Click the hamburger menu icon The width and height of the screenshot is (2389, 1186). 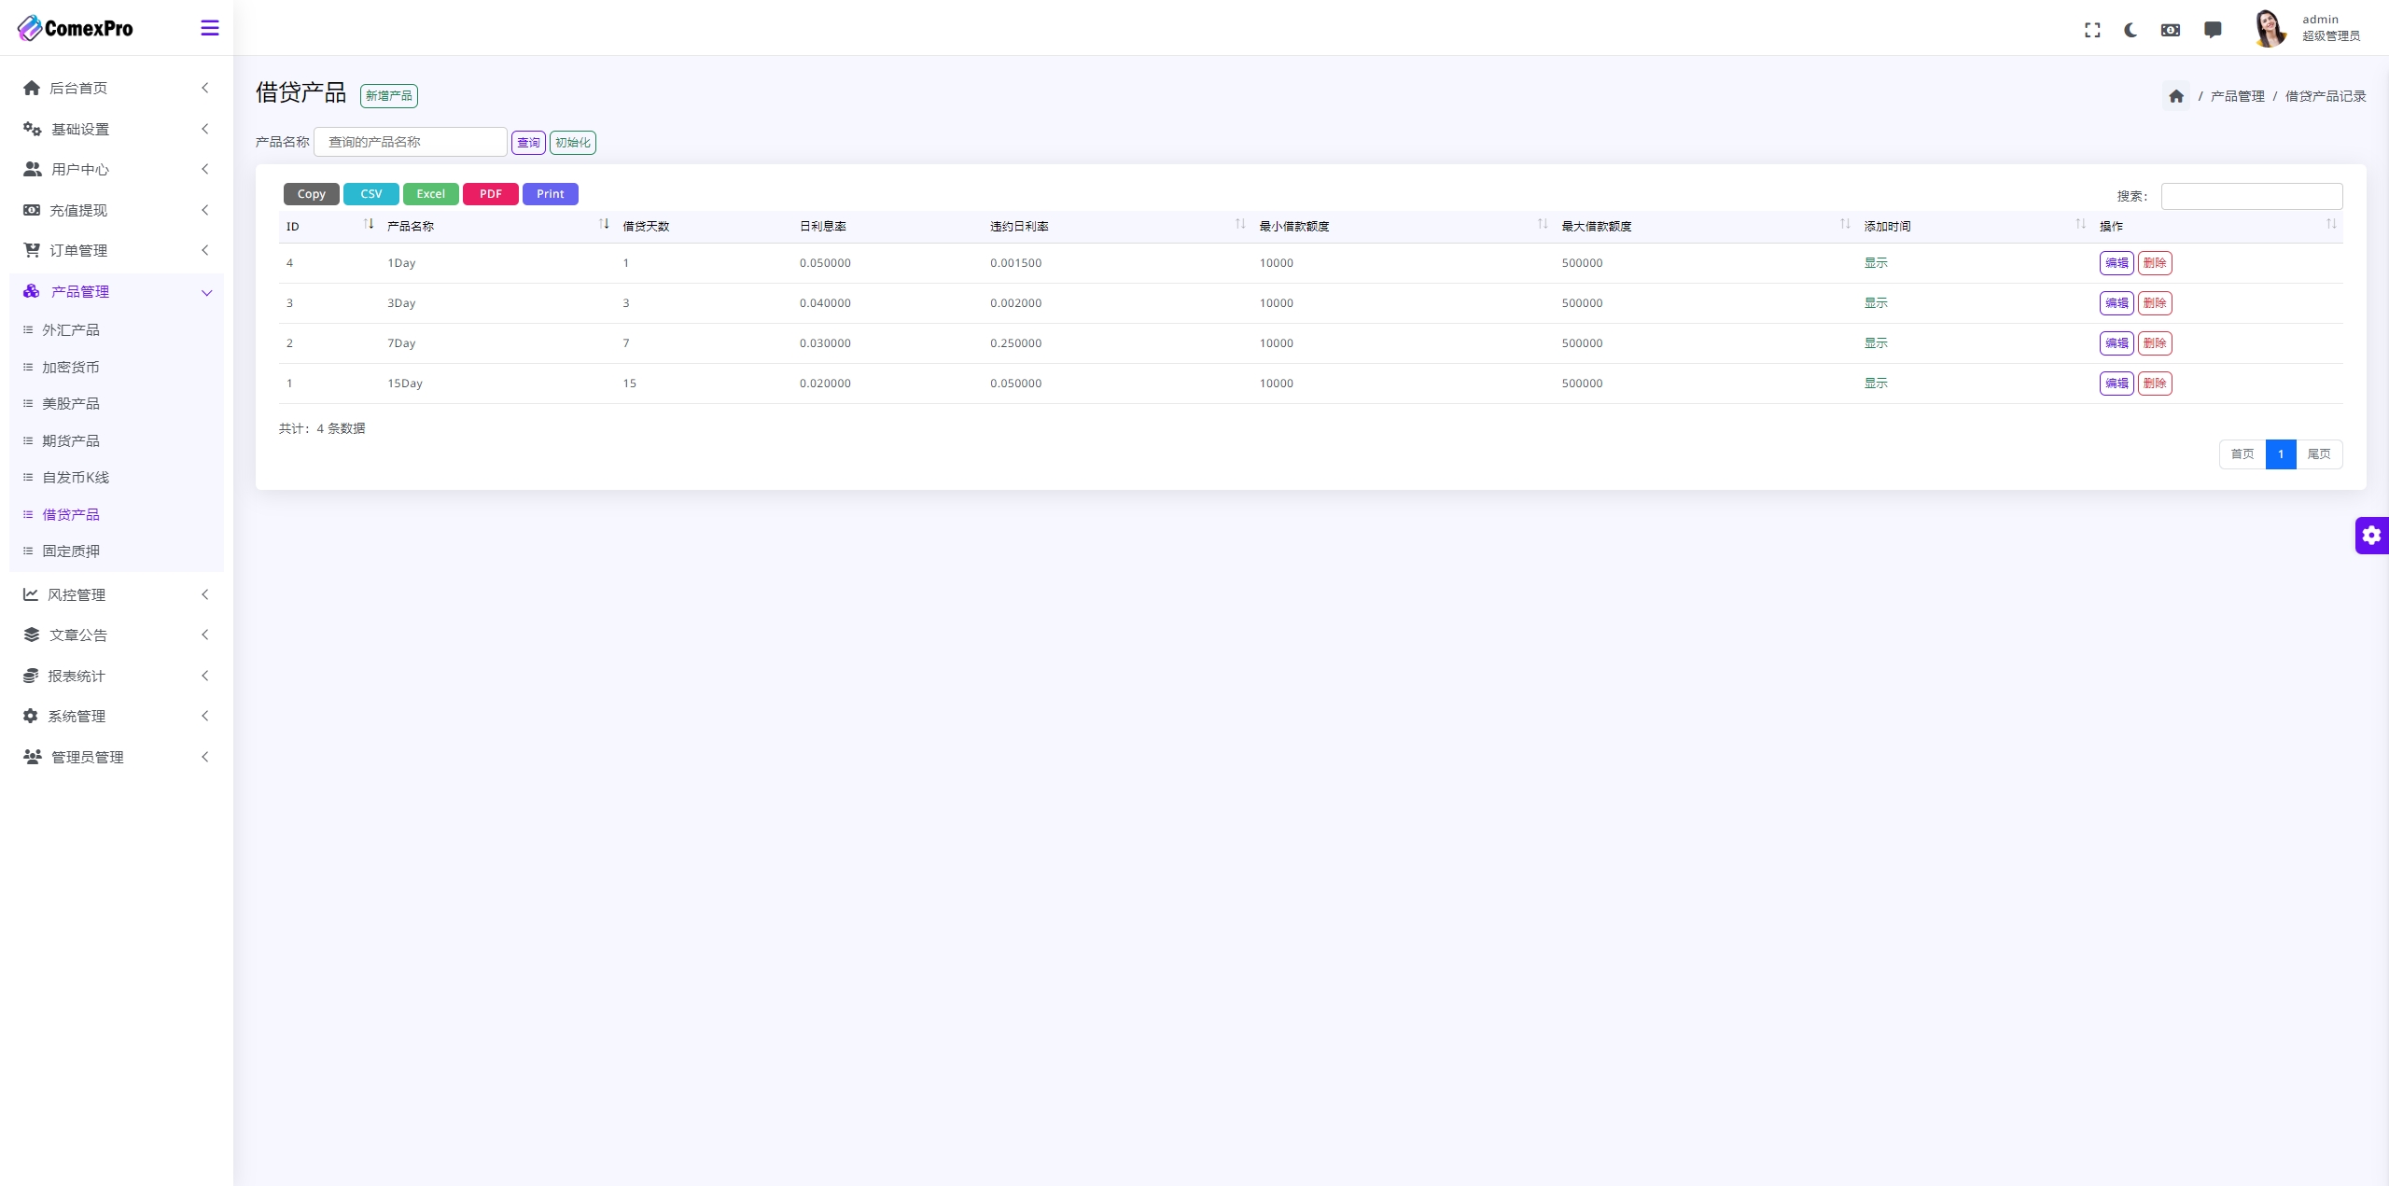(212, 27)
